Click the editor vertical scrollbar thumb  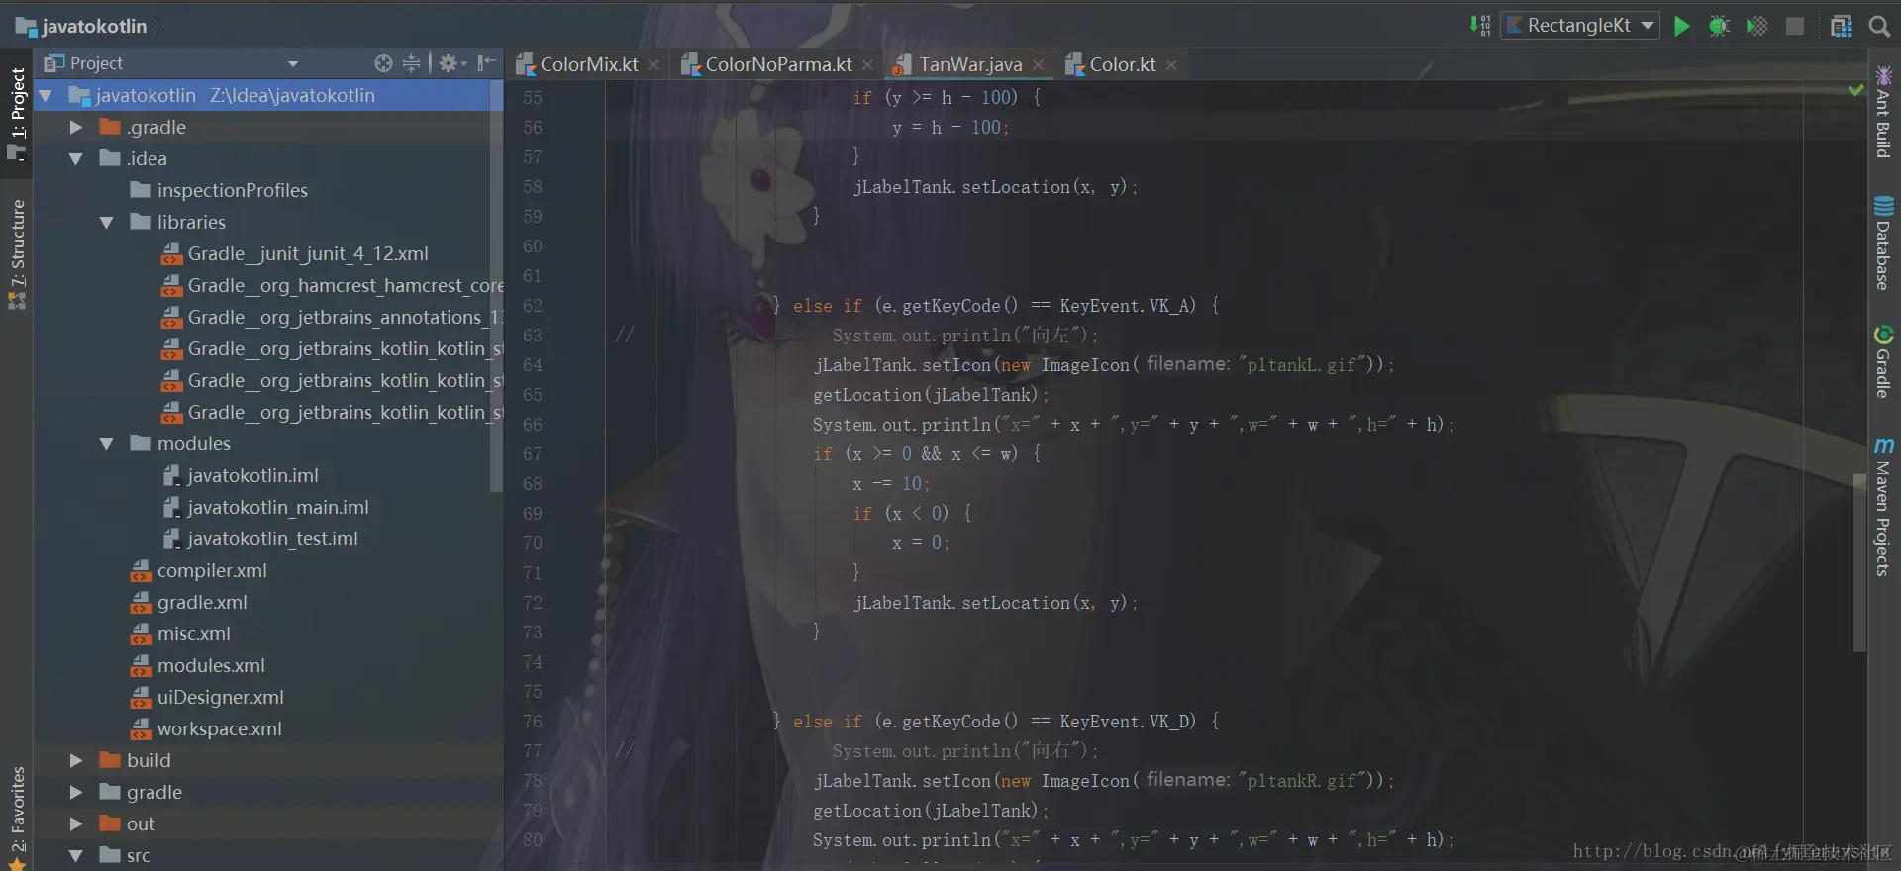1858,562
